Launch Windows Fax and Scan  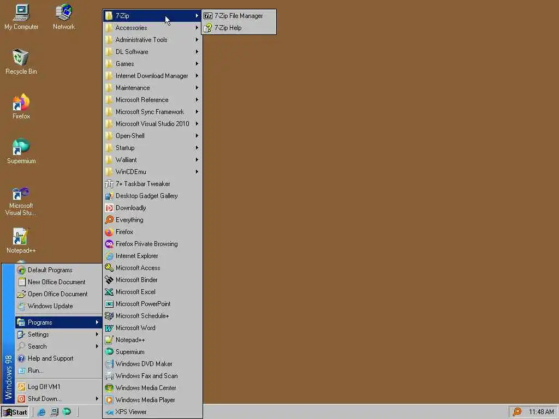152,376
